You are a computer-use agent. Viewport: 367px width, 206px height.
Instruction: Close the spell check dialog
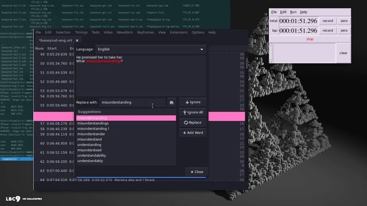tap(197, 172)
